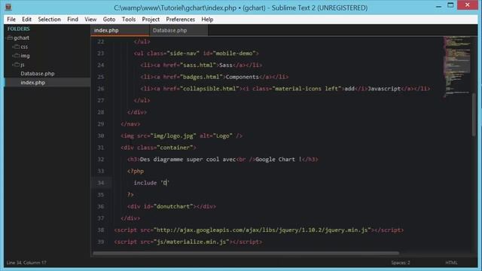This screenshot has width=482, height=271.
Task: Click the collapsible.html Javascript line
Action: pyautogui.click(x=285, y=89)
